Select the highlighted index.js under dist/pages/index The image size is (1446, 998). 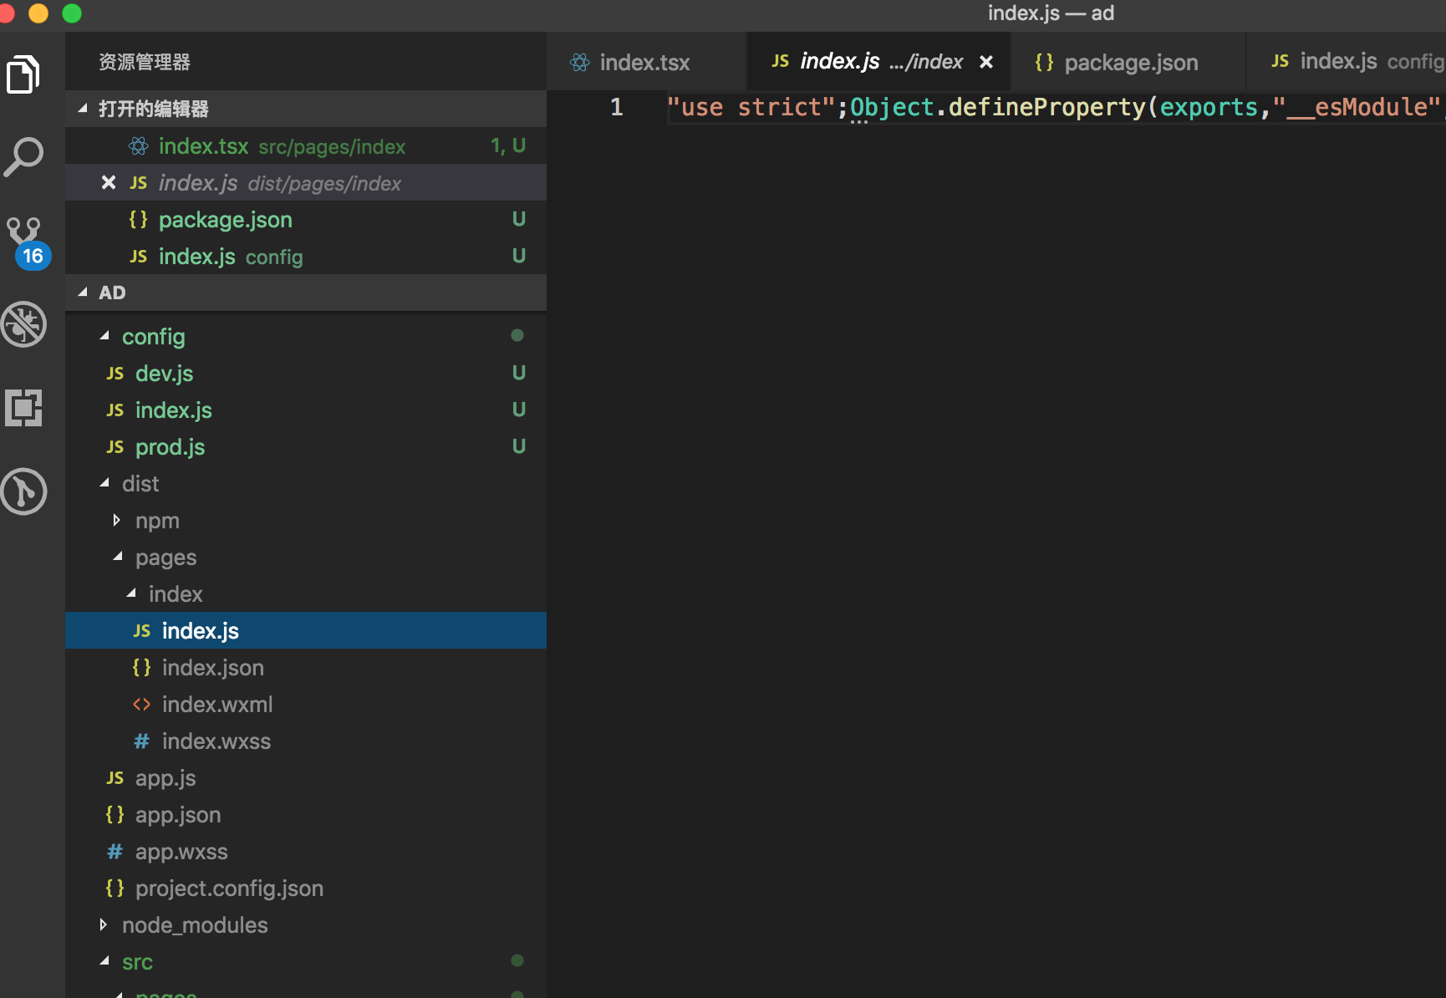(x=306, y=631)
